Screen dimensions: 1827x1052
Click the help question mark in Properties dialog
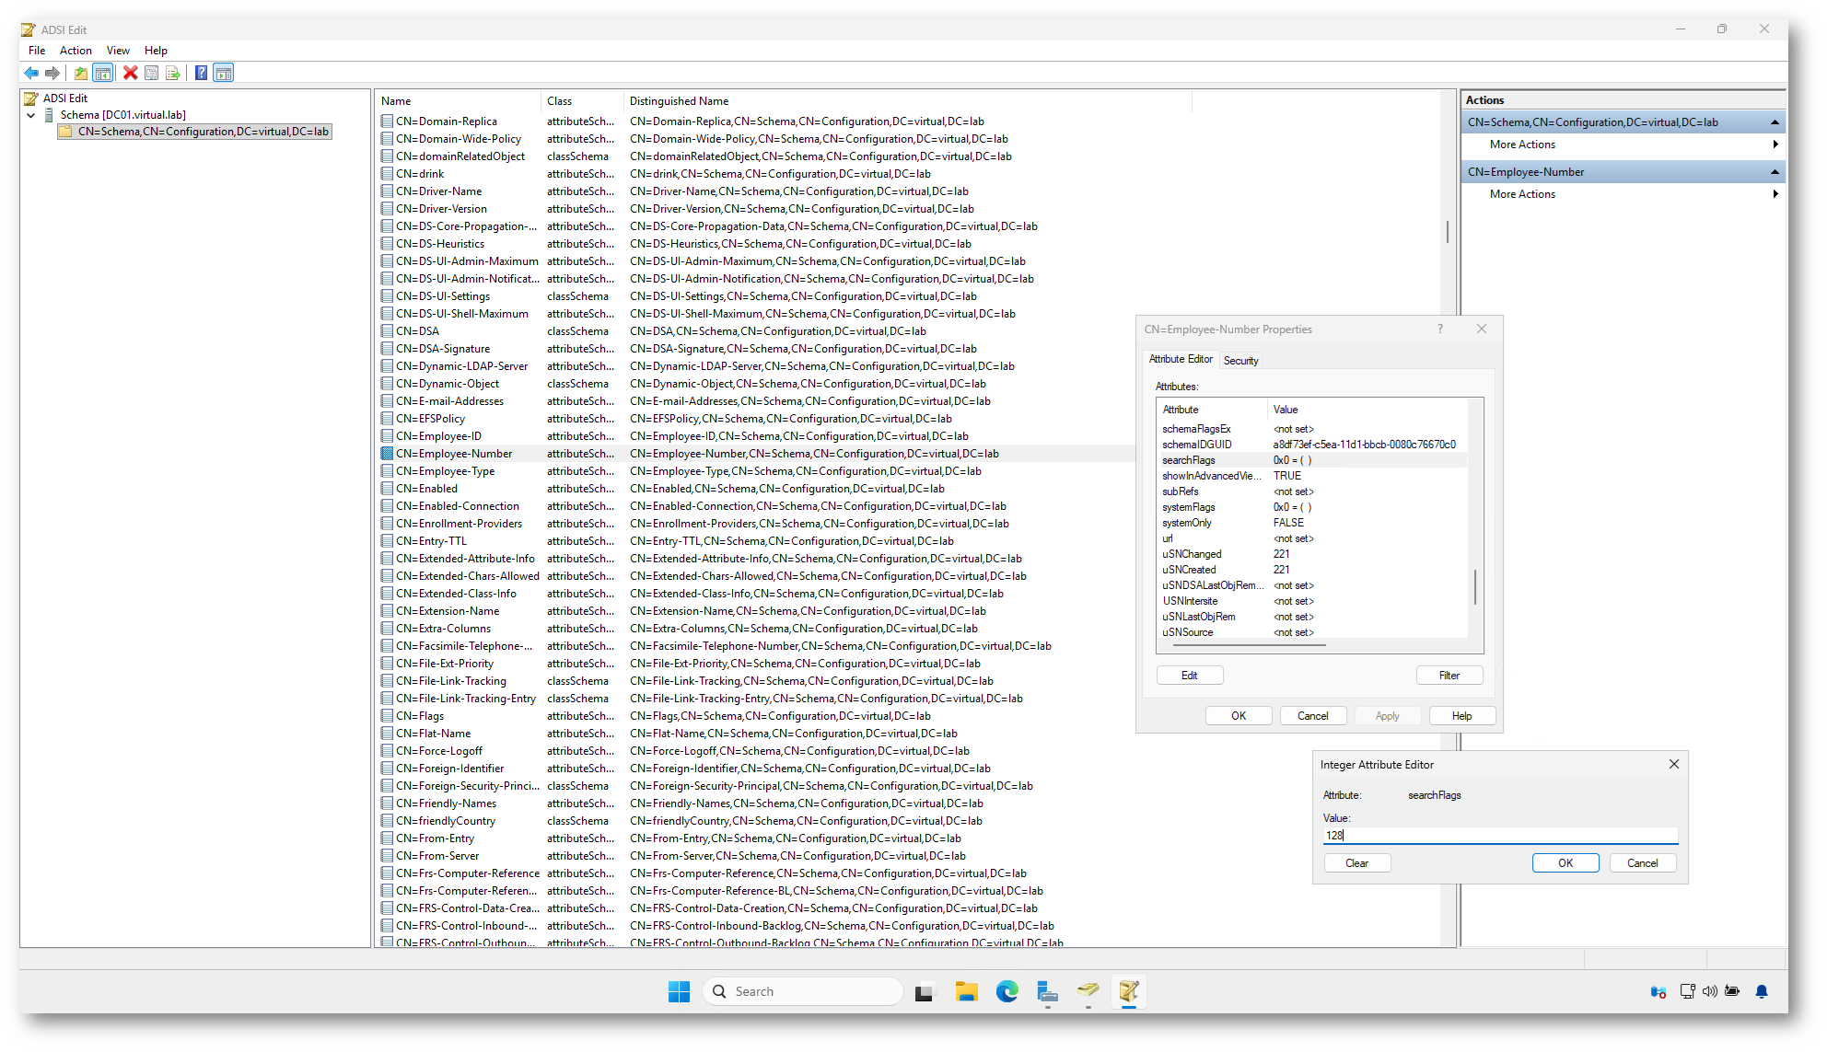point(1440,329)
